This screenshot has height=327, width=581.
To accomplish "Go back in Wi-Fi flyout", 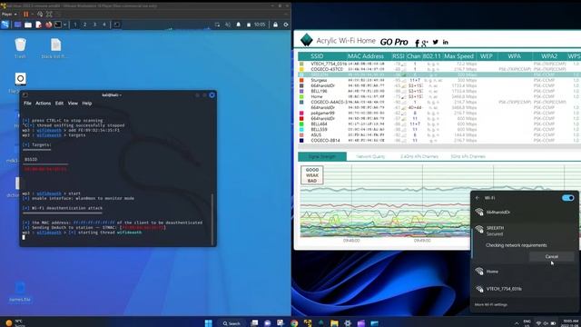I will (x=478, y=198).
